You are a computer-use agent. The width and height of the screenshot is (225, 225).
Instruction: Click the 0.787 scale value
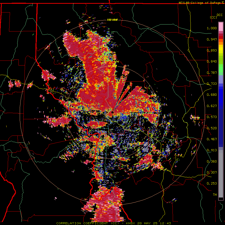click(212, 72)
